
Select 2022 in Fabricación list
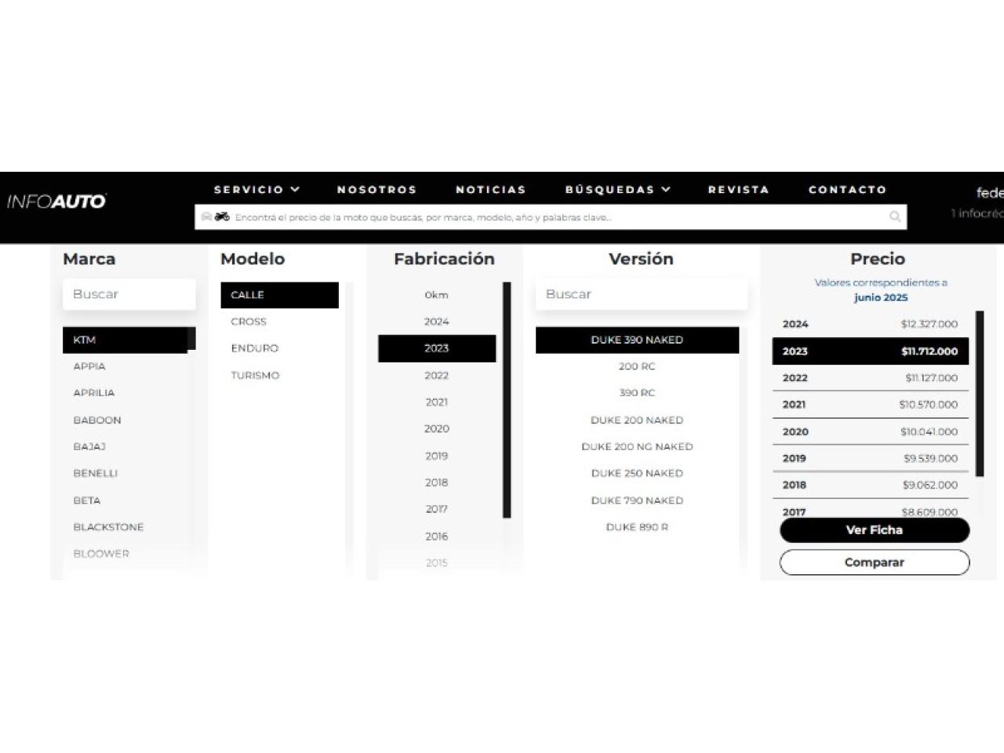pyautogui.click(x=437, y=376)
